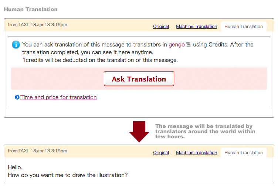Click the blue info icon
Viewport: 278px width, 187px height.
tap(16, 45)
